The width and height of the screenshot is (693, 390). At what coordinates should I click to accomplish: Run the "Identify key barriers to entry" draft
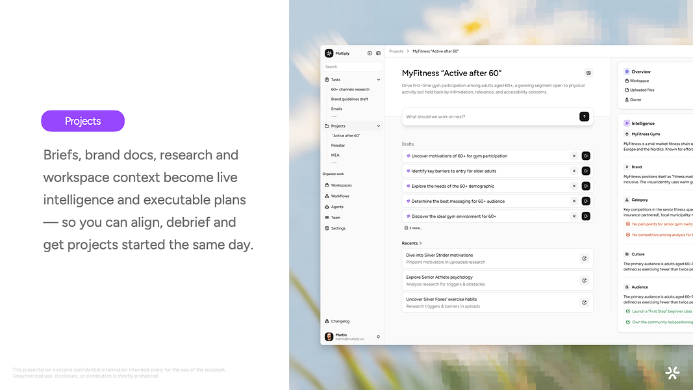tap(586, 171)
